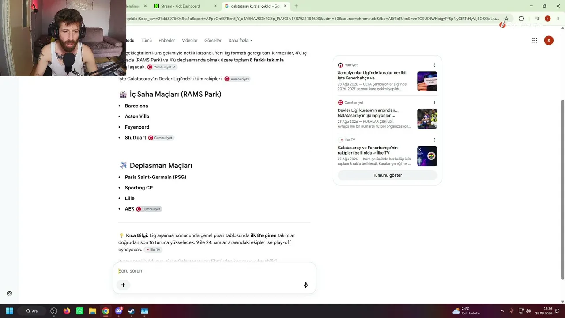This screenshot has height=318, width=565.
Task: Switch to Chrome in the taskbar
Action: point(105,311)
